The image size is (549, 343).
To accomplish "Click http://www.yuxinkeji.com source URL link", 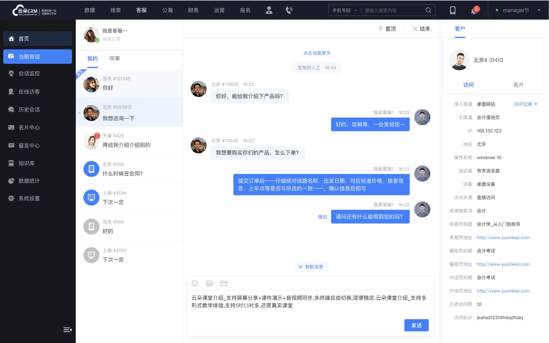I will (x=503, y=237).
